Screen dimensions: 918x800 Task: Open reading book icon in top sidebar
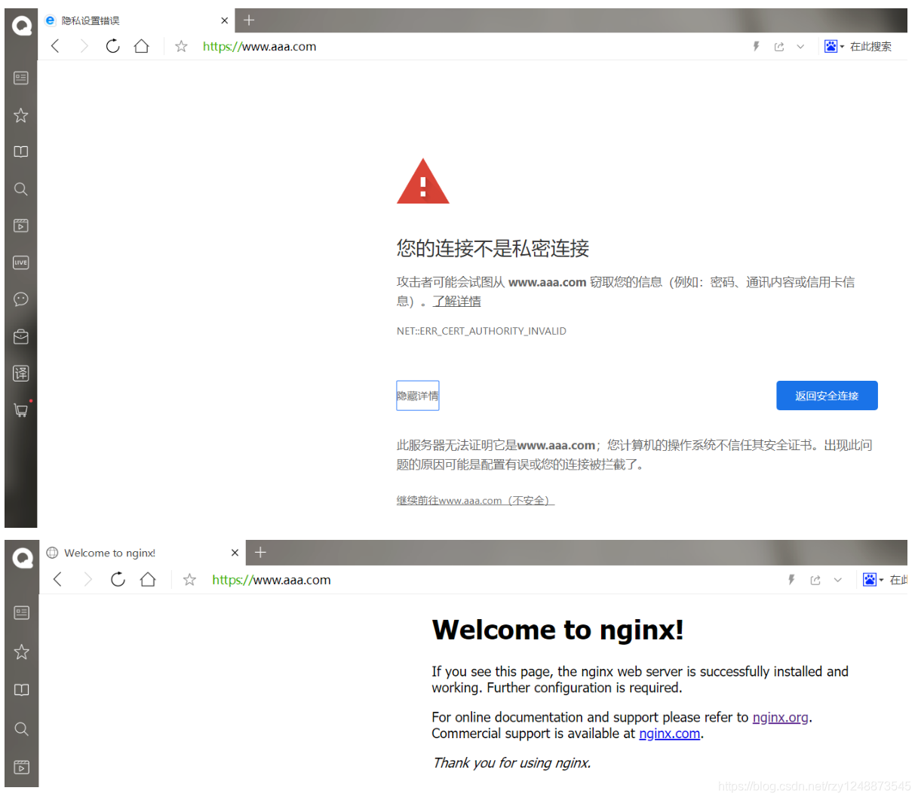pyautogui.click(x=21, y=152)
